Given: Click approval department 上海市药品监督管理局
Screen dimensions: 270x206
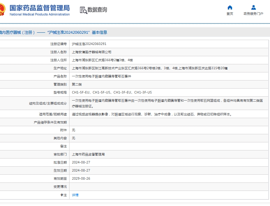Looking at the screenshot, I should point(88,154).
